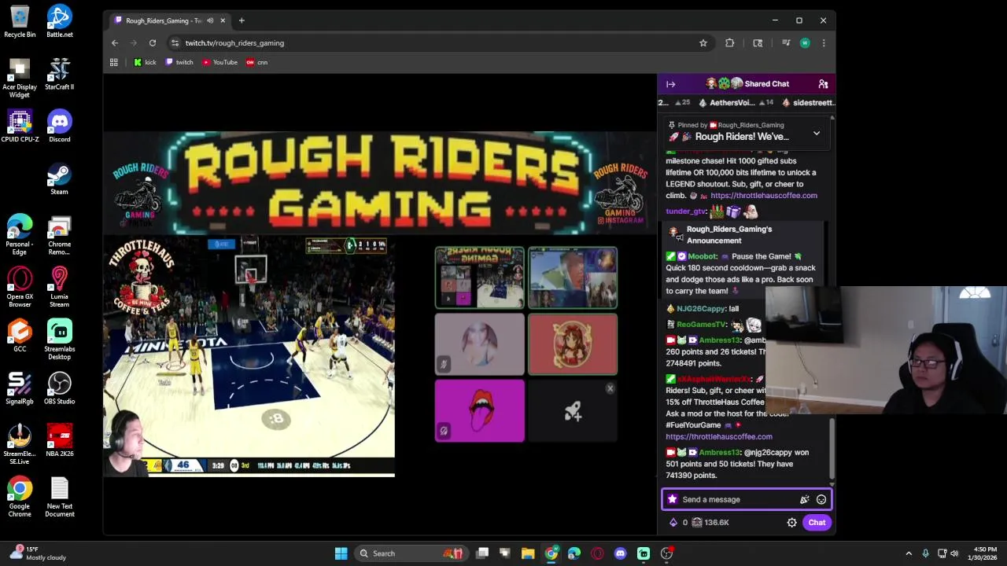The image size is (1007, 566).
Task: Open the 136.6K channel points balance
Action: [710, 522]
